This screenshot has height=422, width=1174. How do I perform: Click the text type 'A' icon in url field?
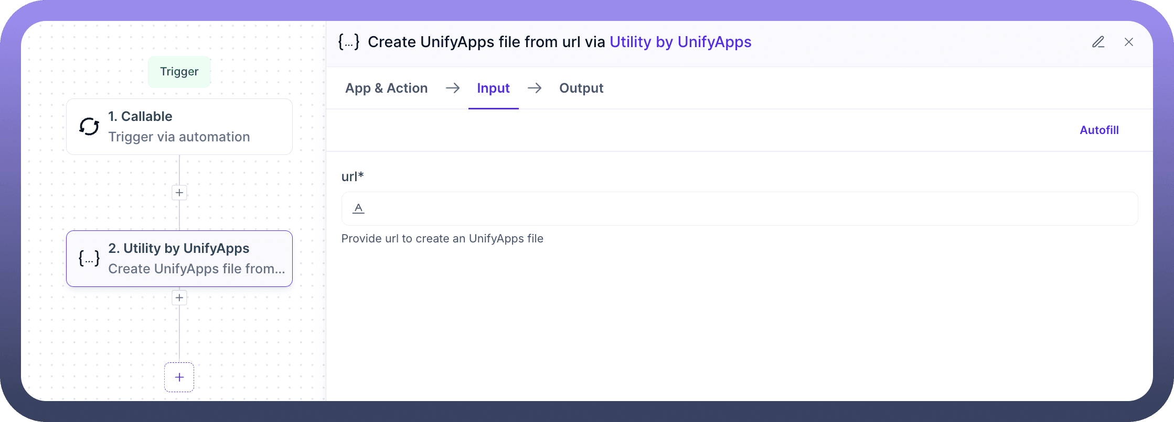click(x=358, y=208)
